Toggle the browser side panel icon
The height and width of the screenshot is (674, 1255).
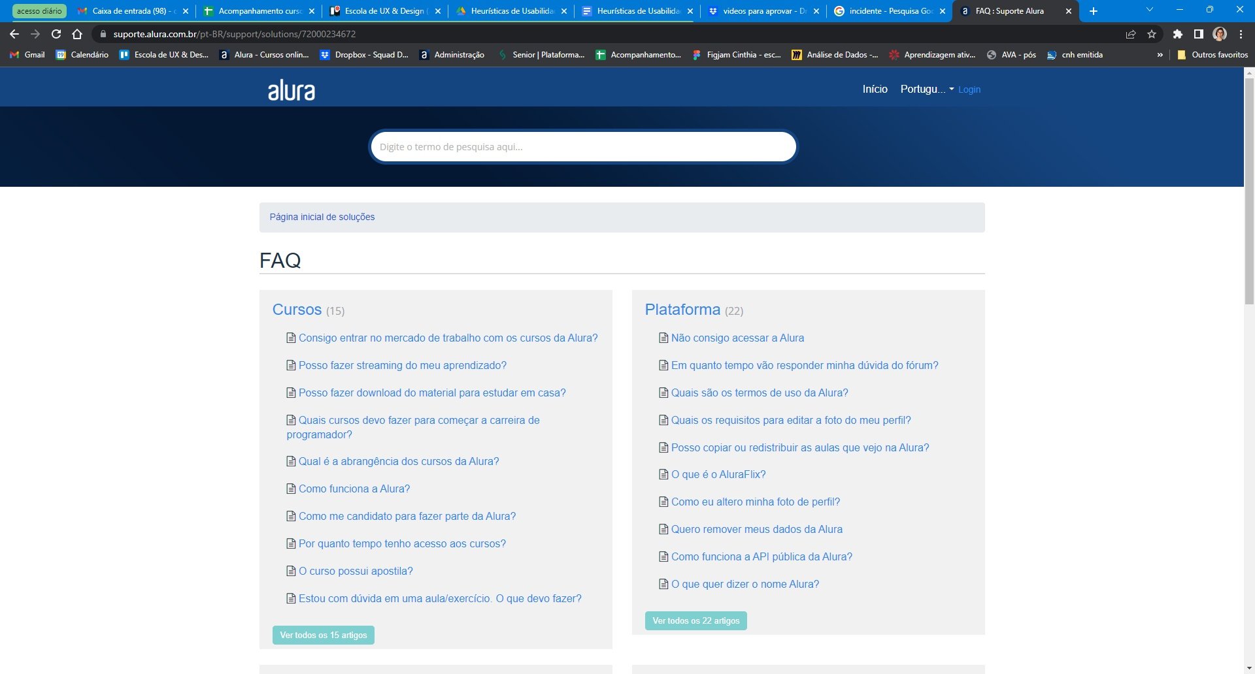tap(1199, 34)
